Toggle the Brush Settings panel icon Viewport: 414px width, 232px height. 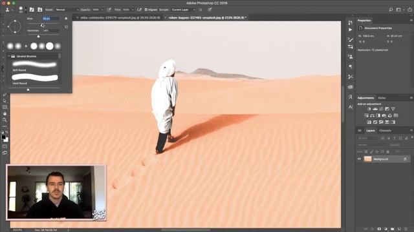tap(32, 10)
